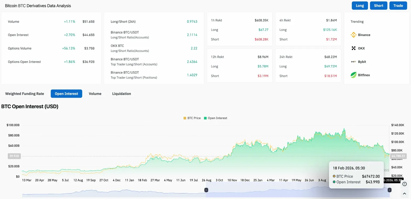Click the OKX logo icon in Trending
The width and height of the screenshot is (411, 199).
point(353,48)
